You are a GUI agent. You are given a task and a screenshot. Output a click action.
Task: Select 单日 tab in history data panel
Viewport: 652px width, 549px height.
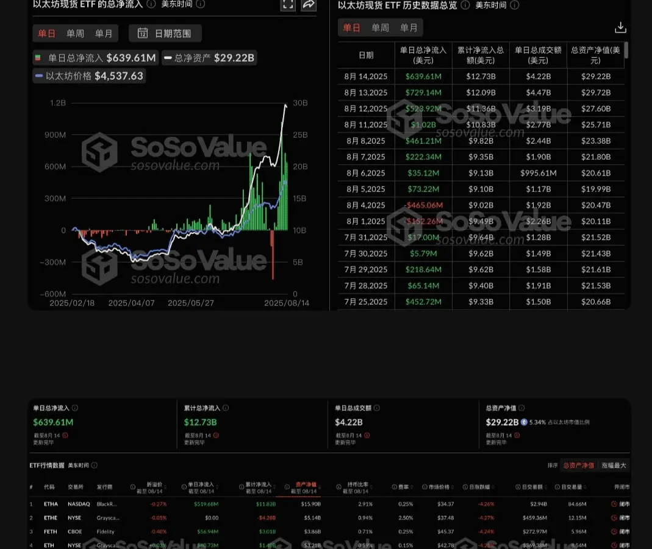pyautogui.click(x=351, y=28)
